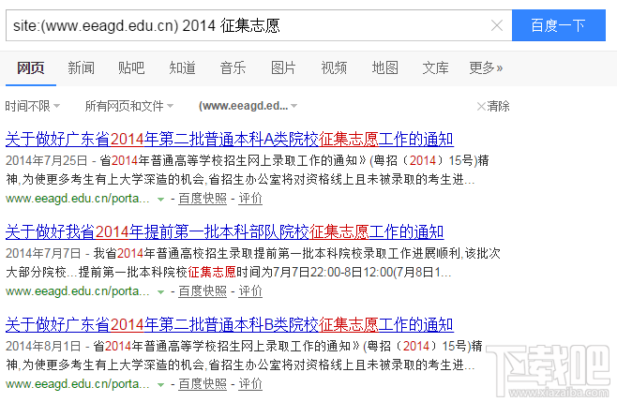Expand green arrow of the A类院校 result
This screenshot has height=402, width=617.
click(x=160, y=200)
